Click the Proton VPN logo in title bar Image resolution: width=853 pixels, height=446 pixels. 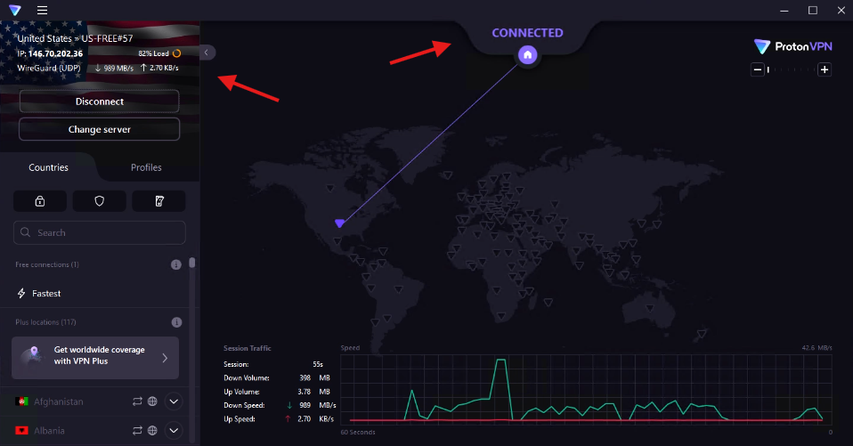(x=14, y=10)
